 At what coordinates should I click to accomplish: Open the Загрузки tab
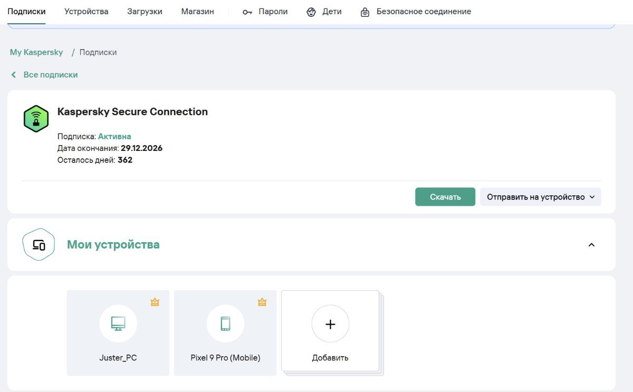[145, 12]
